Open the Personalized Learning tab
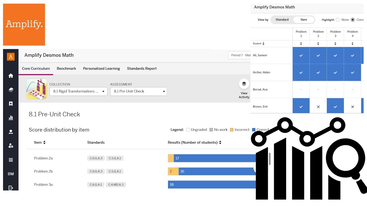Viewport: 367px width, 206px height. [x=101, y=69]
